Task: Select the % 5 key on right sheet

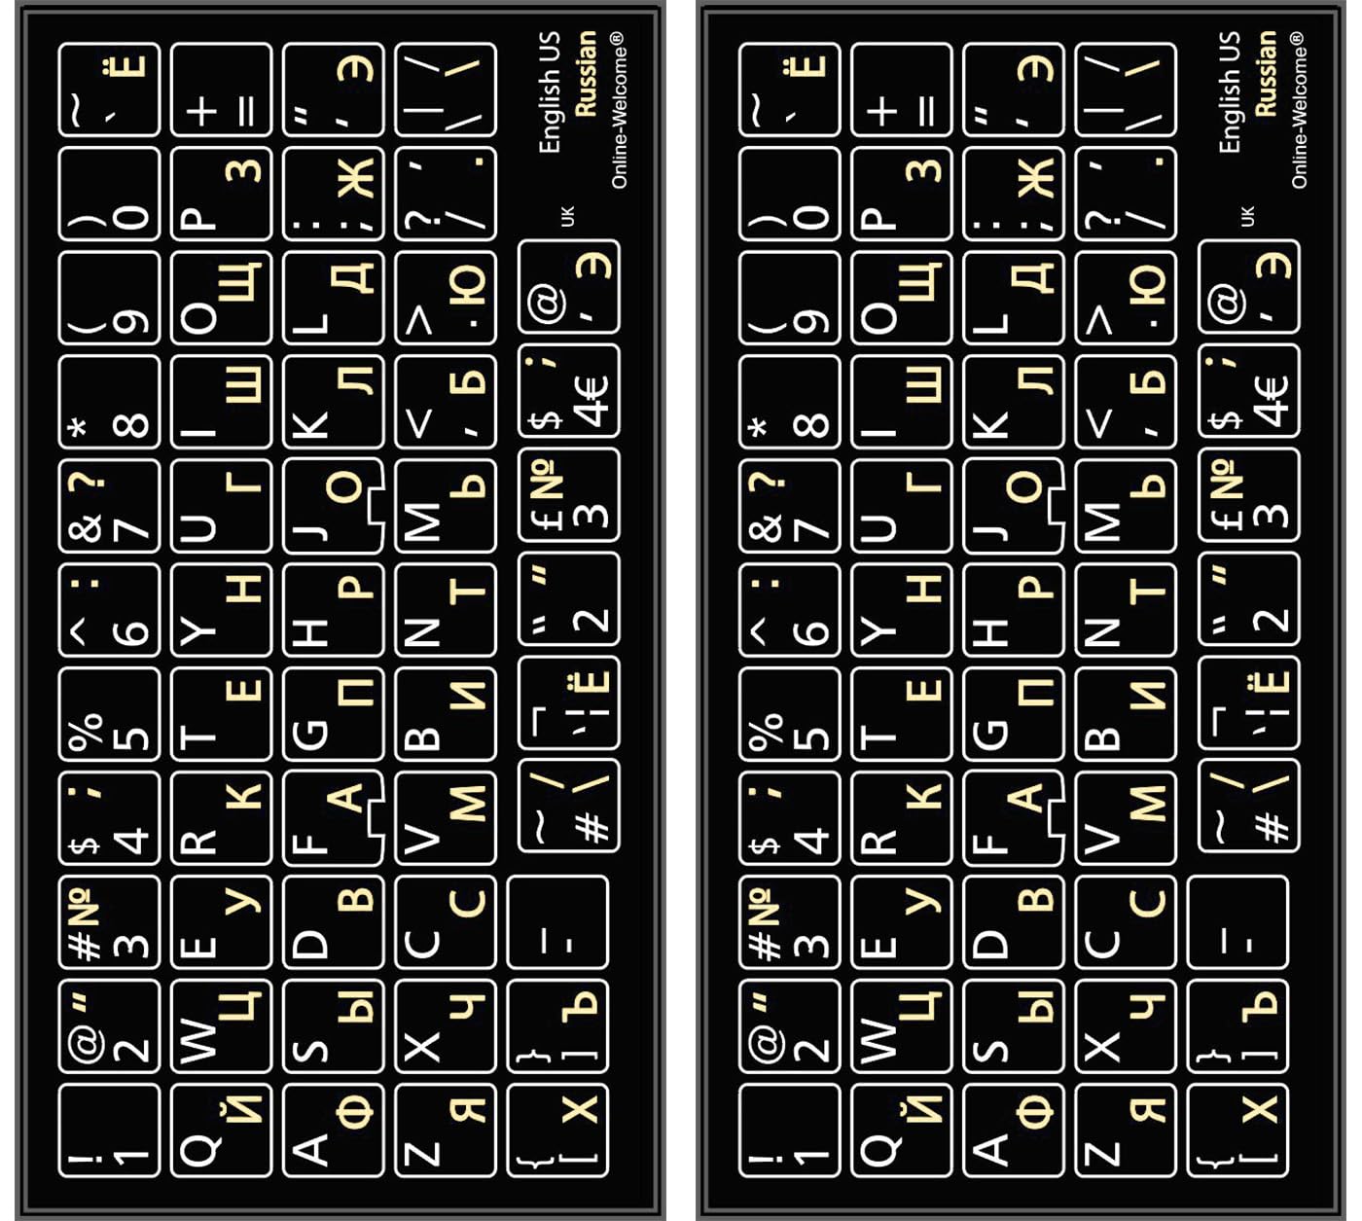Action: [x=789, y=714]
